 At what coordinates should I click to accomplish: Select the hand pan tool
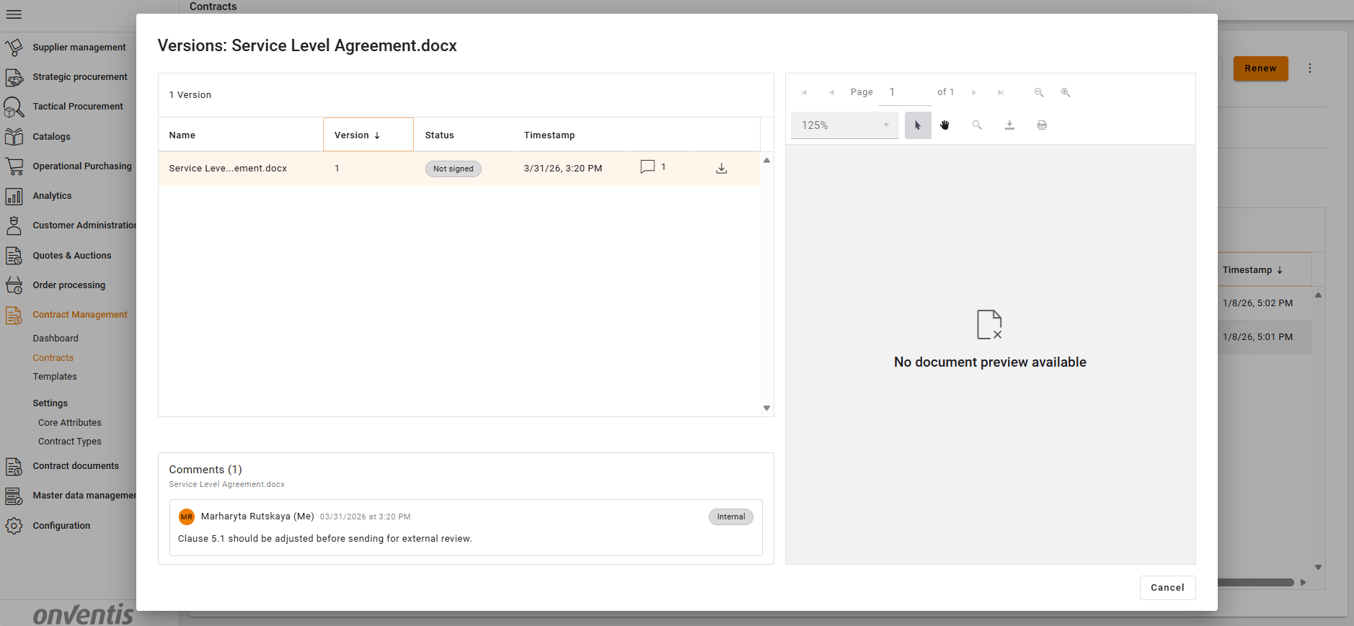pos(944,125)
